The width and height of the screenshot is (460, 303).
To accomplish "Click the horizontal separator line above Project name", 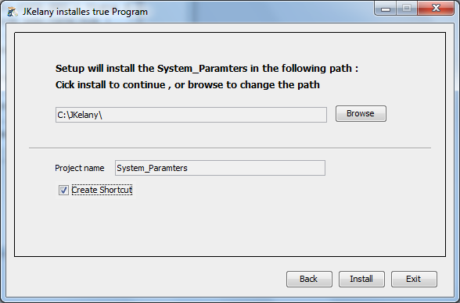I will (x=230, y=148).
